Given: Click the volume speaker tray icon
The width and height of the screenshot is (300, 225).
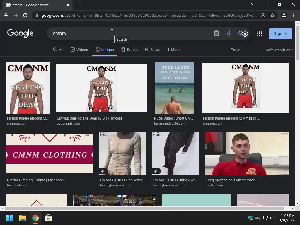Looking at the screenshot, I should (x=272, y=218).
